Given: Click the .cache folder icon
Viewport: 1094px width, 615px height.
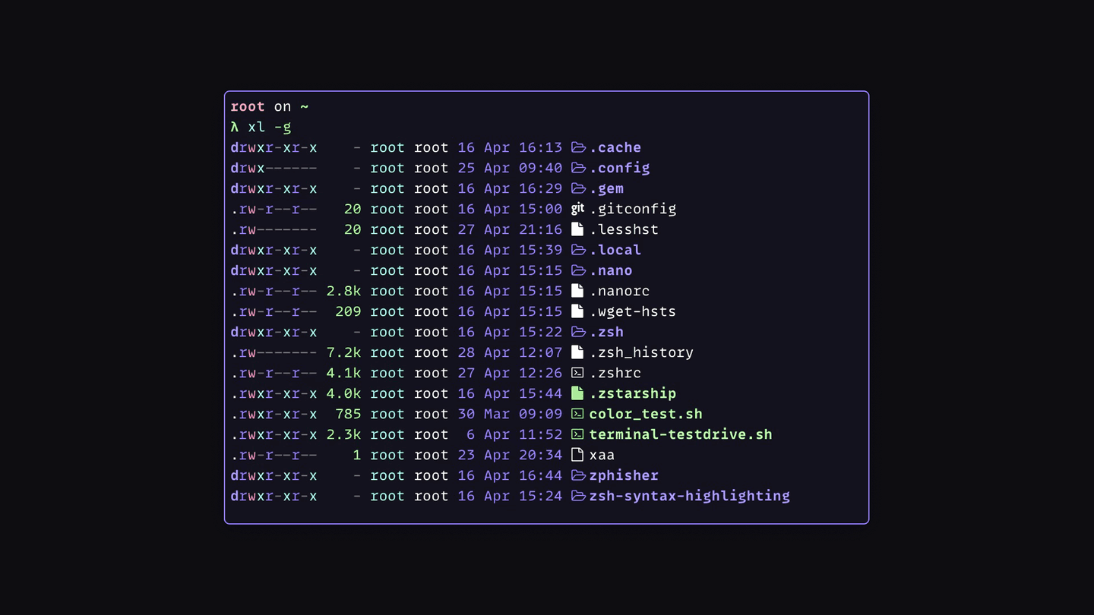Looking at the screenshot, I should coord(579,147).
